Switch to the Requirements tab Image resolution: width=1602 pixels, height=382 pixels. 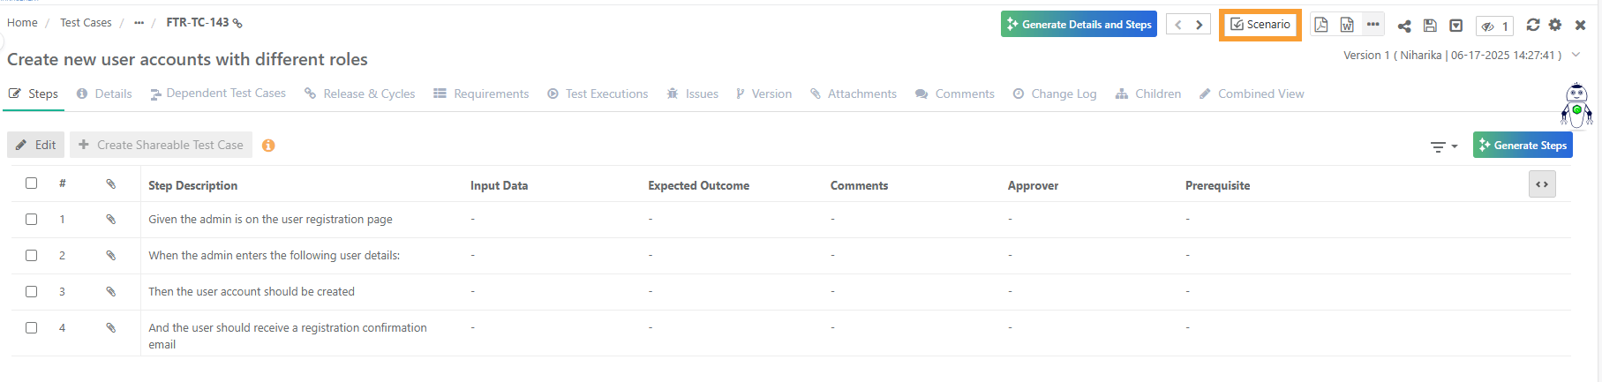click(481, 94)
